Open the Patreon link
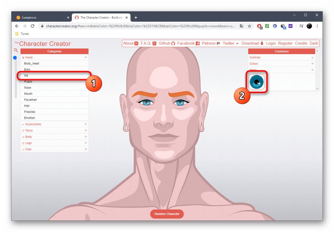 tap(211, 43)
